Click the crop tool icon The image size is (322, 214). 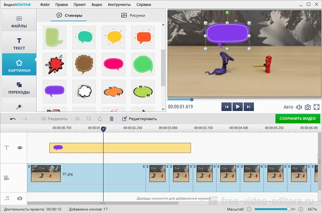tap(89, 119)
